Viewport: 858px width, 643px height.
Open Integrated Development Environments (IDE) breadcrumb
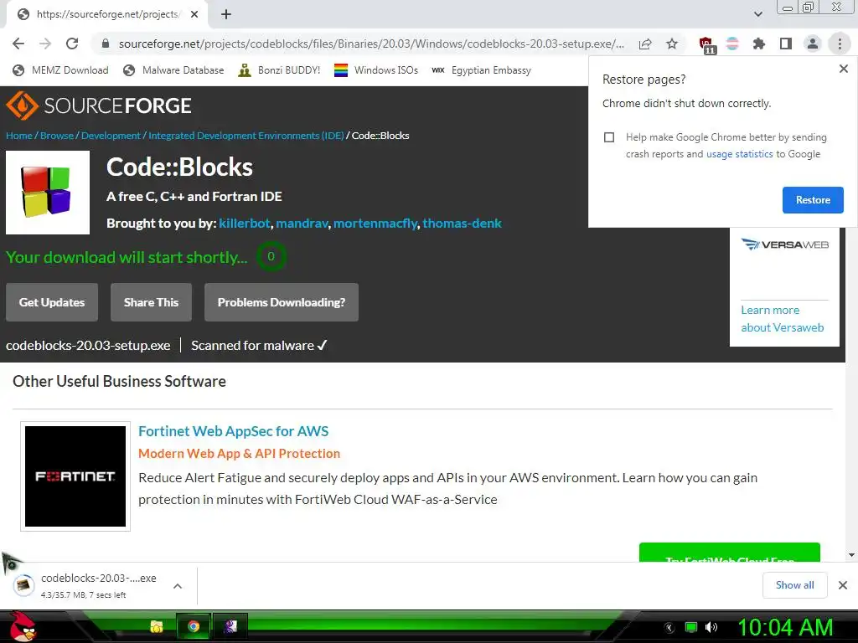pos(246,136)
